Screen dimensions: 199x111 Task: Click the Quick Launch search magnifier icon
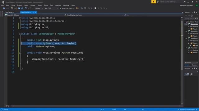click(184, 2)
